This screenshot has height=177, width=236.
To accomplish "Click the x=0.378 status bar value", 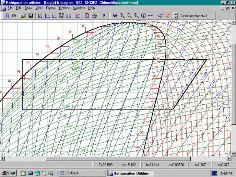I will tap(223, 165).
